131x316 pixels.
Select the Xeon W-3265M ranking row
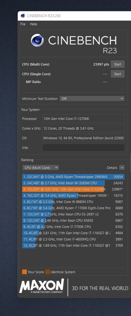point(73,183)
